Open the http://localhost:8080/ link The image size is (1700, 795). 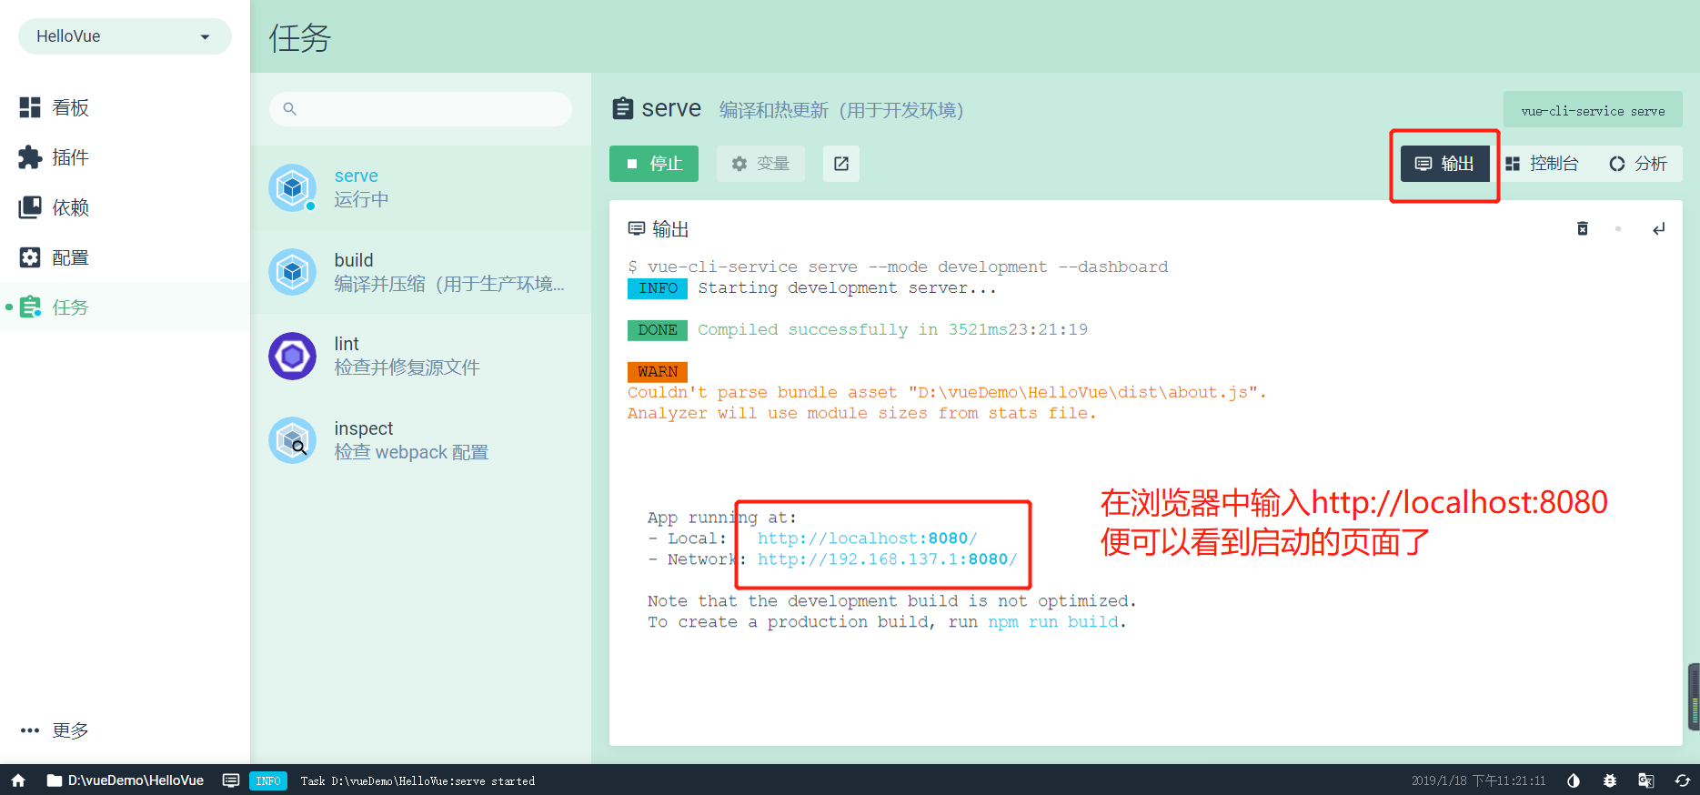tap(868, 538)
